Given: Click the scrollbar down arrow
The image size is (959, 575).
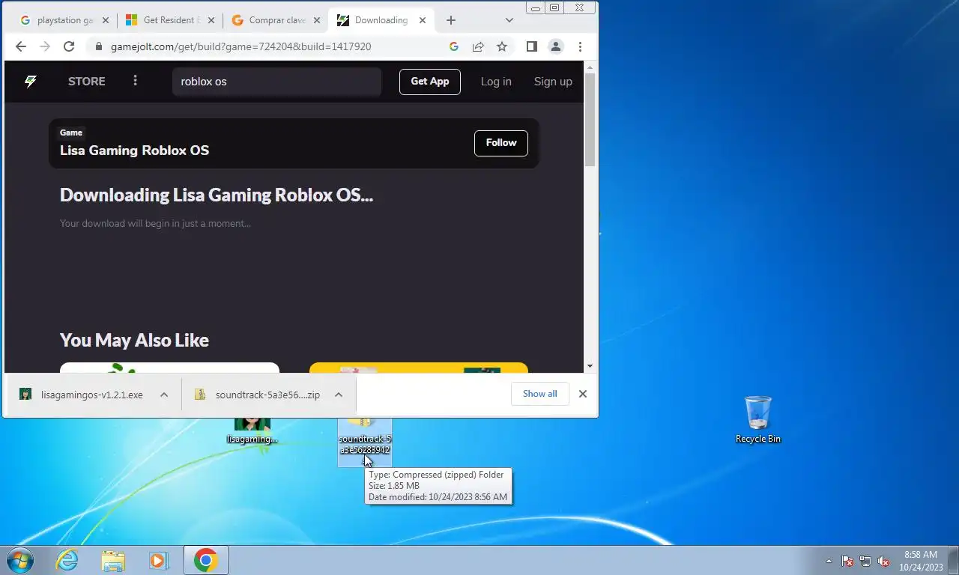Looking at the screenshot, I should (x=590, y=366).
